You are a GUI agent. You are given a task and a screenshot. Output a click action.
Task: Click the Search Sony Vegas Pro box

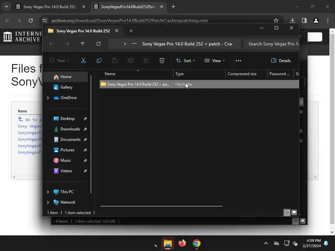click(271, 44)
